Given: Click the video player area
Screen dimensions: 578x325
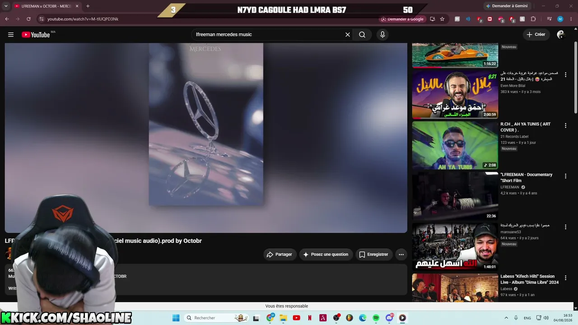Looking at the screenshot, I should [206, 138].
